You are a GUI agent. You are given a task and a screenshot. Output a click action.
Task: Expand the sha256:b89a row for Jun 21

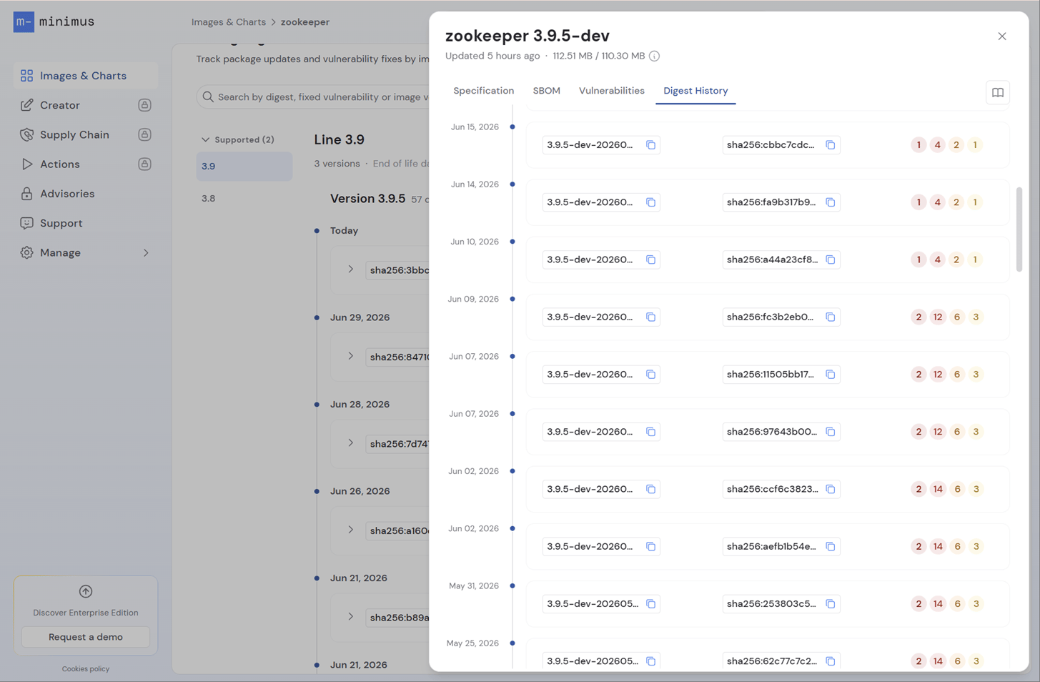350,616
